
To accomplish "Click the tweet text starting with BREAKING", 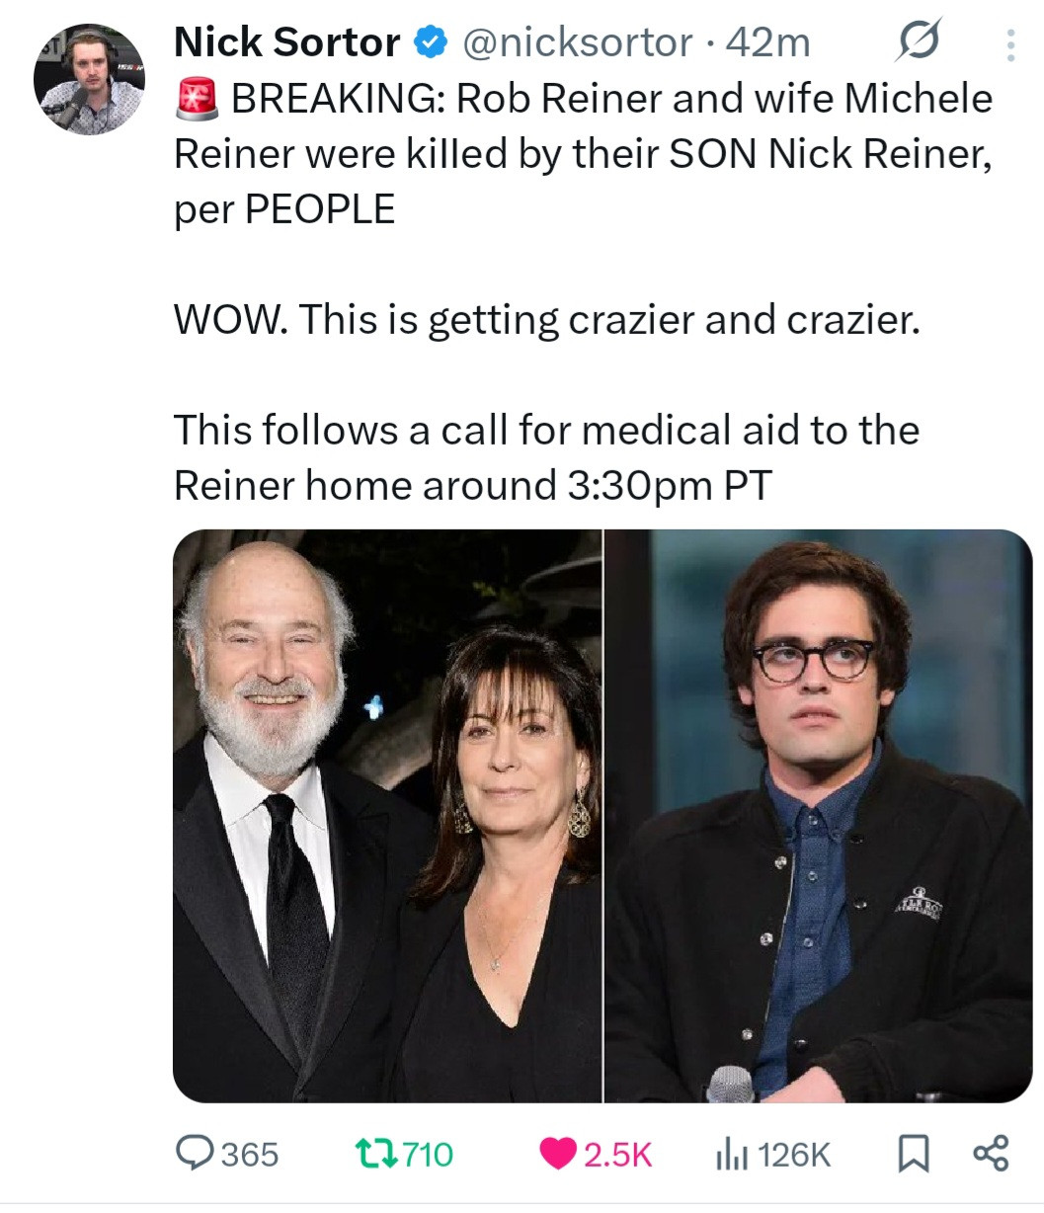I will click(x=583, y=154).
